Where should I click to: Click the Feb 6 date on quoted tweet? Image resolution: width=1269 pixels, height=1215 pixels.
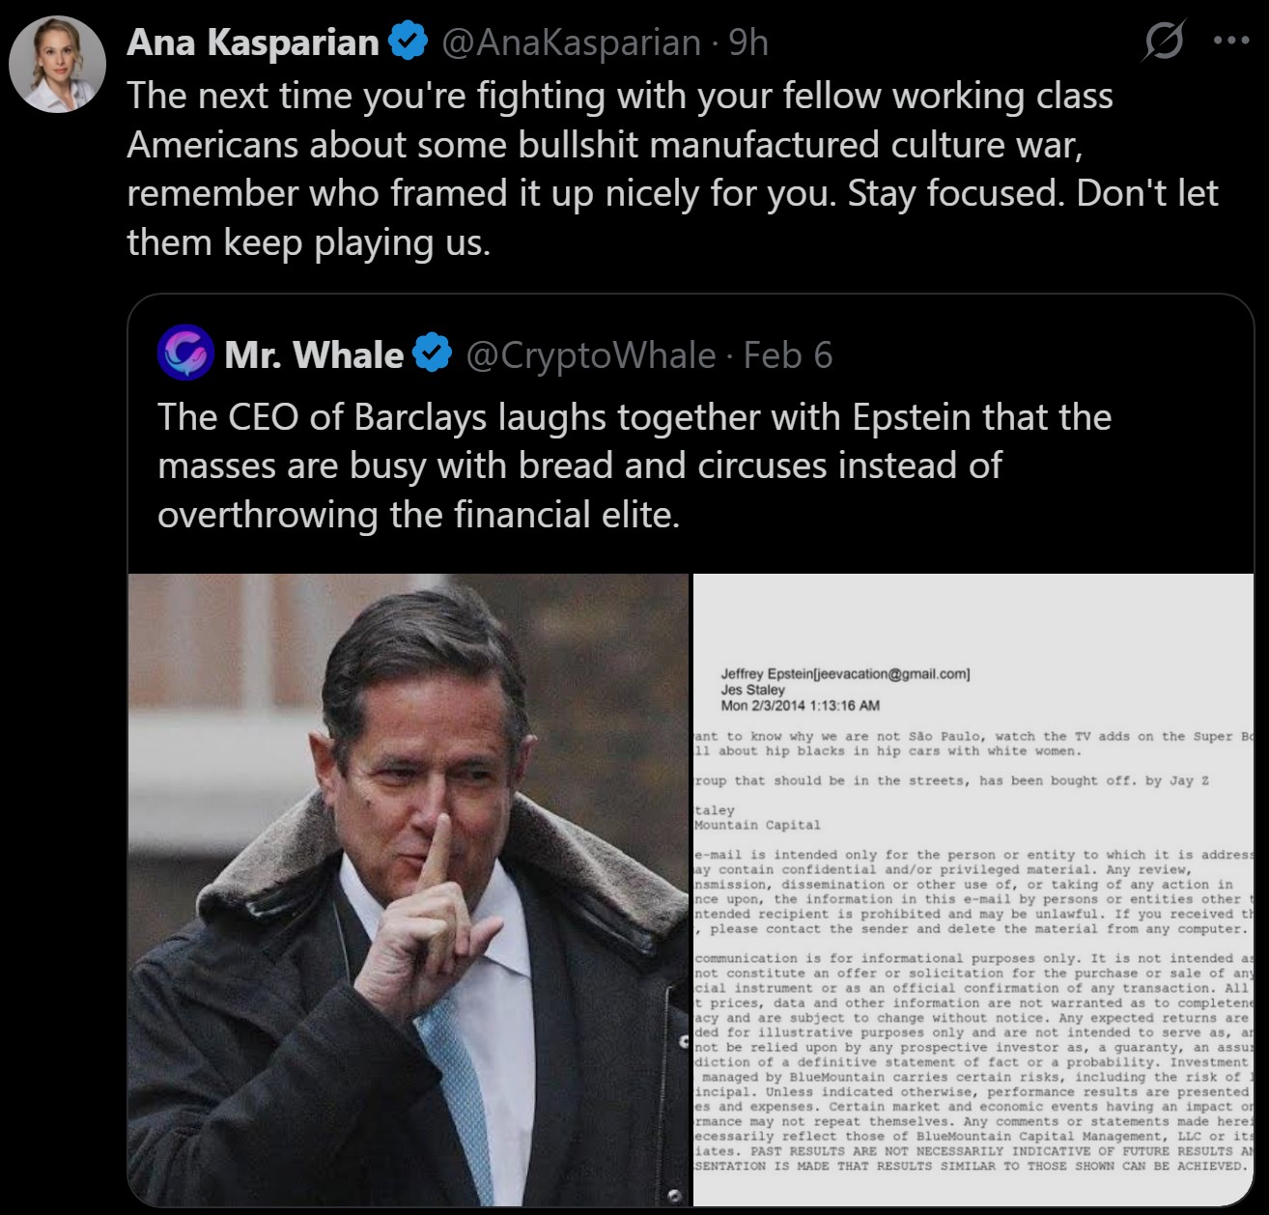[x=787, y=355]
